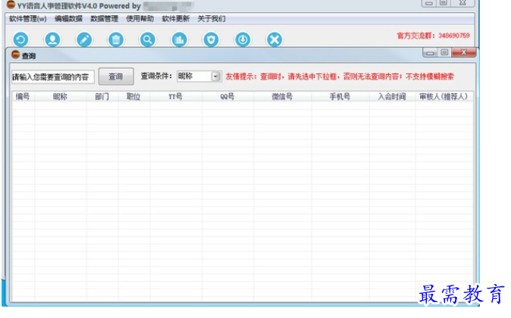This screenshot has width=511, height=318.
Task: Open the 软件更新 menu
Action: (176, 19)
